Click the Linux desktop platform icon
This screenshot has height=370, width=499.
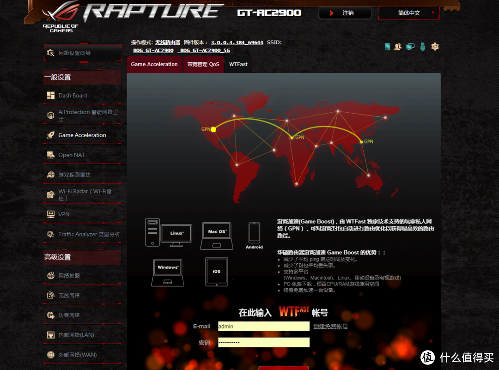pyautogui.click(x=168, y=232)
